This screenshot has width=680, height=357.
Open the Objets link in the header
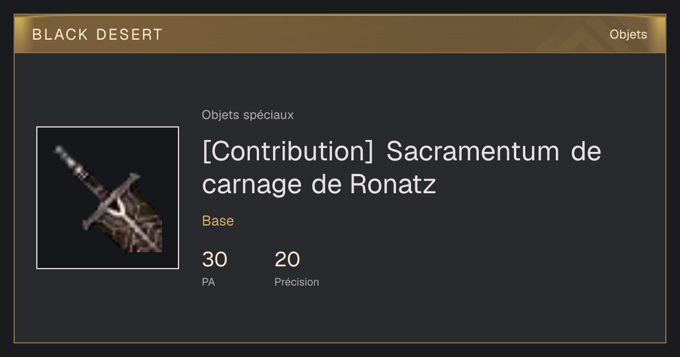pos(628,34)
